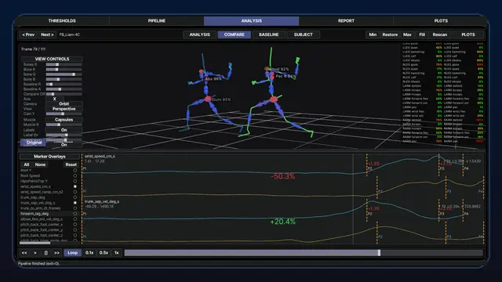Set playback speed to 1x

117,253
